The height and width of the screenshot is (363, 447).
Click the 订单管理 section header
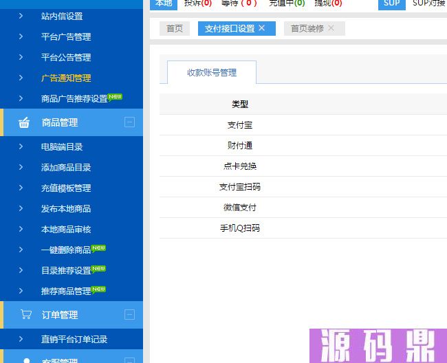(x=72, y=315)
